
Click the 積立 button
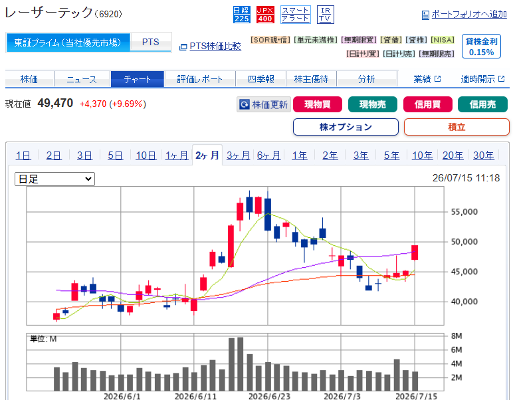(457, 127)
